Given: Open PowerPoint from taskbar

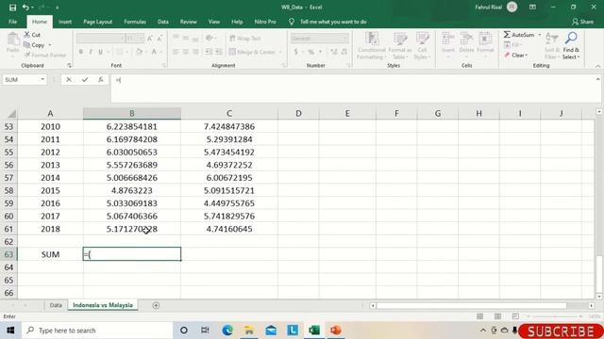Looking at the screenshot, I should pos(336,331).
